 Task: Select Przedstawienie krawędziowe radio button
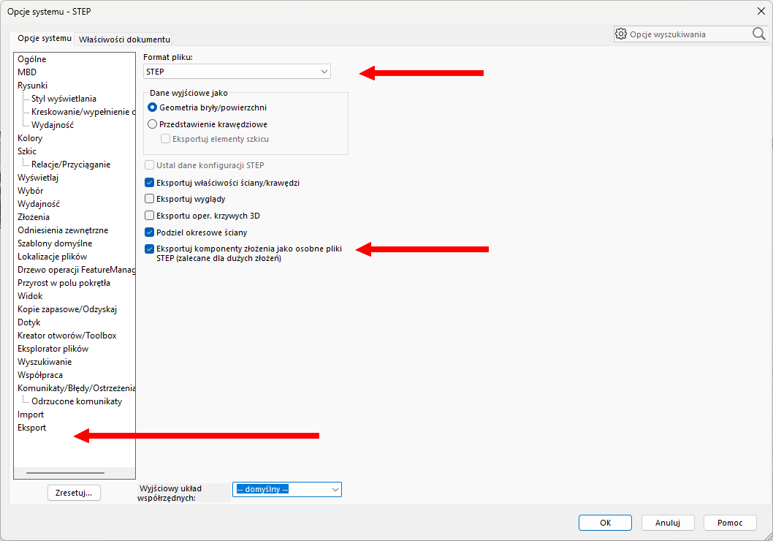152,124
